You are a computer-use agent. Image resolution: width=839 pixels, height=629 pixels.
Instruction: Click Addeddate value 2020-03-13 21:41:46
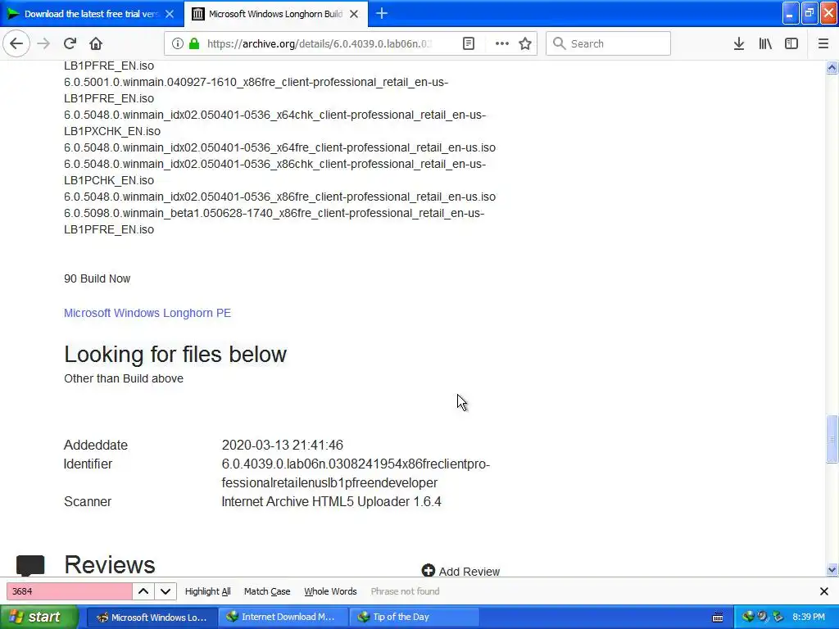click(x=282, y=445)
